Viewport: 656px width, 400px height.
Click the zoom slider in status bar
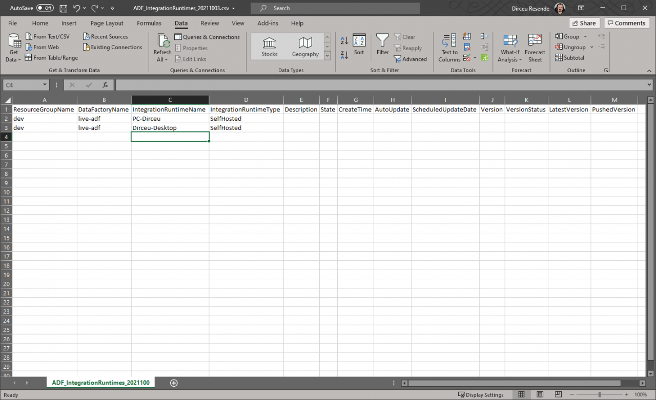pyautogui.click(x=600, y=394)
